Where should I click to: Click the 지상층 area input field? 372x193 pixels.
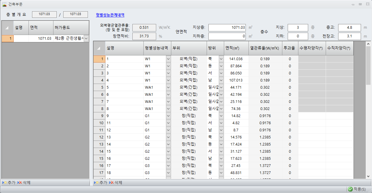pyautogui.click(x=227, y=28)
